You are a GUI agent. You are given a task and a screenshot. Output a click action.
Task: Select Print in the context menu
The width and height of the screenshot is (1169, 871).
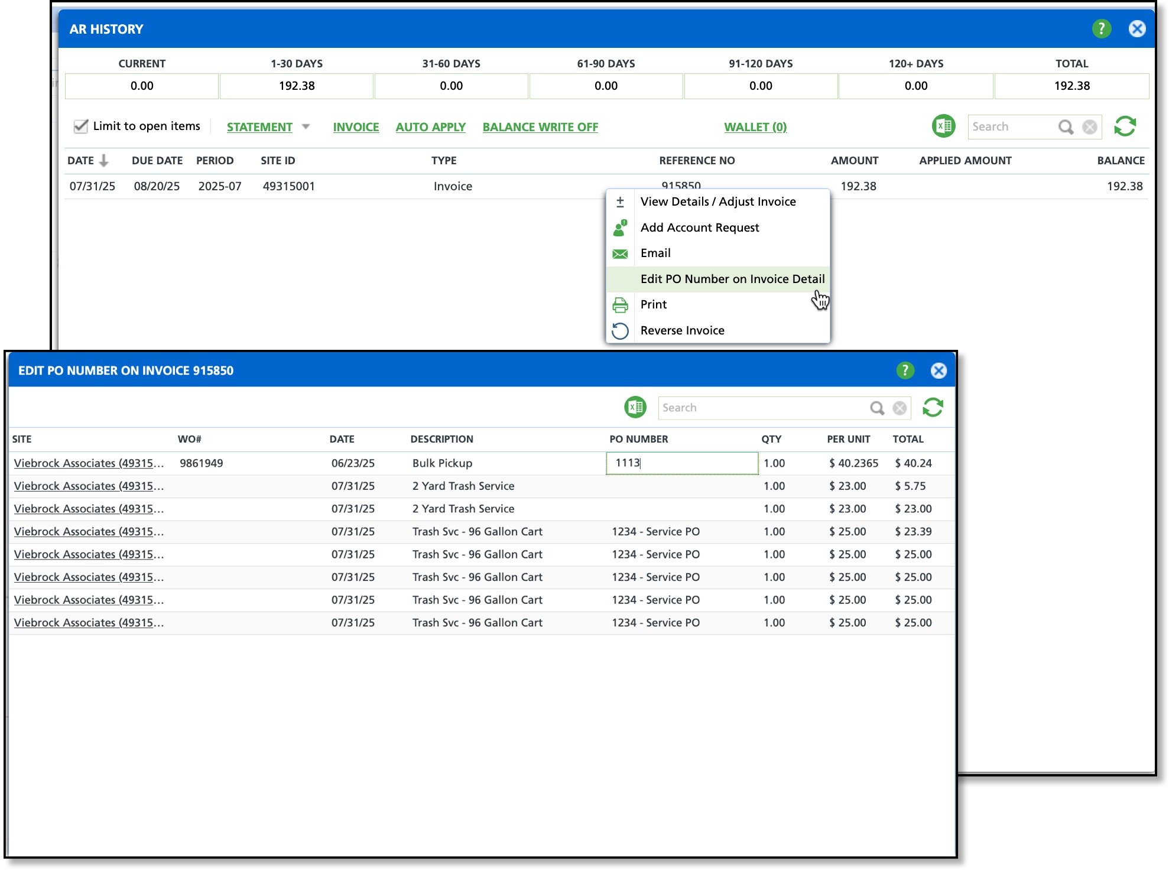[x=653, y=304]
